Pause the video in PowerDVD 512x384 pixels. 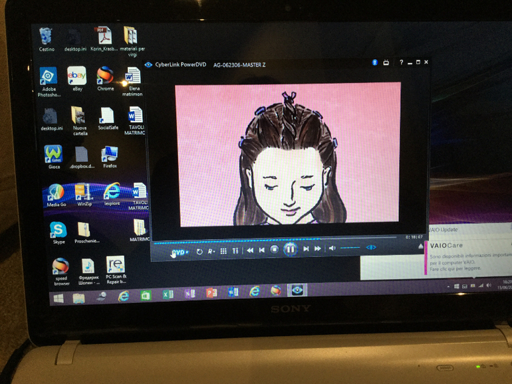pyautogui.click(x=290, y=249)
